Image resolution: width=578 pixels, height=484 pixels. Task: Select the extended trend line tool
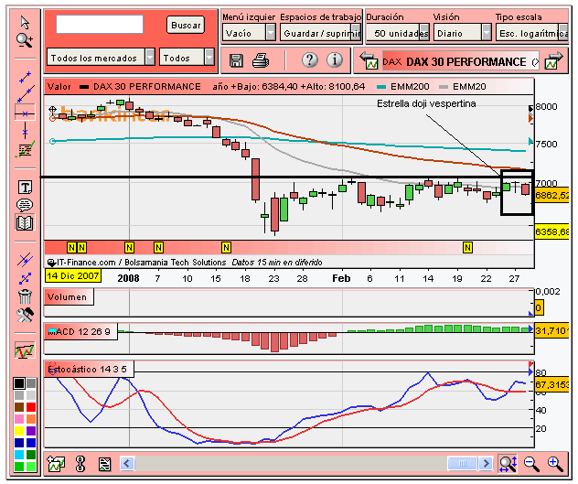(x=26, y=94)
